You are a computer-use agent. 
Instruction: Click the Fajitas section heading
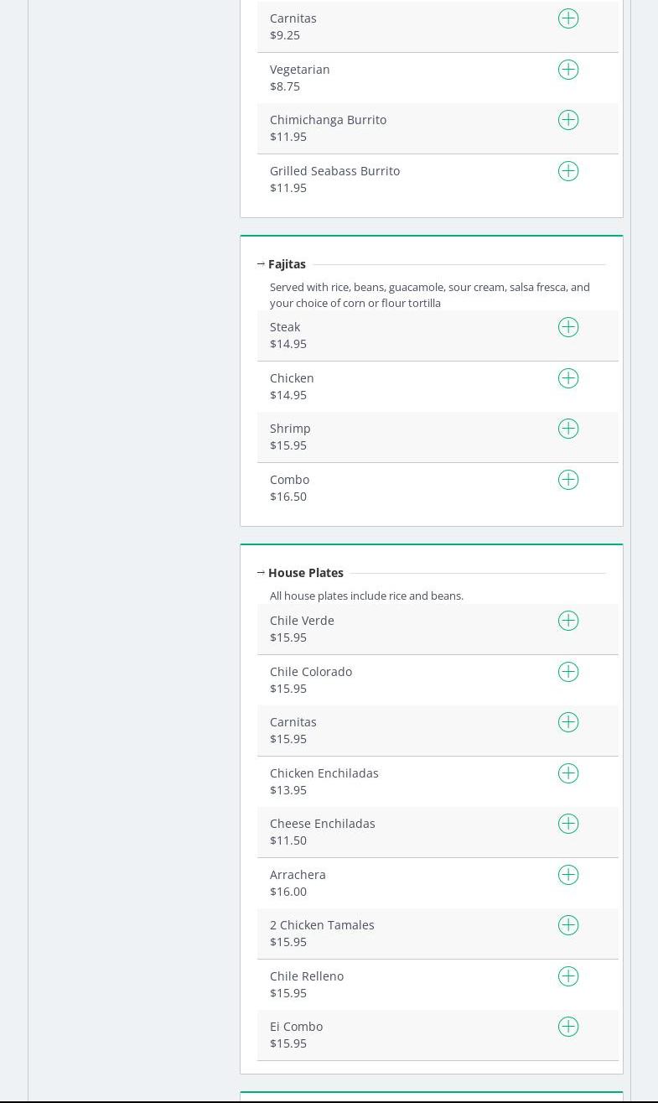click(x=287, y=264)
